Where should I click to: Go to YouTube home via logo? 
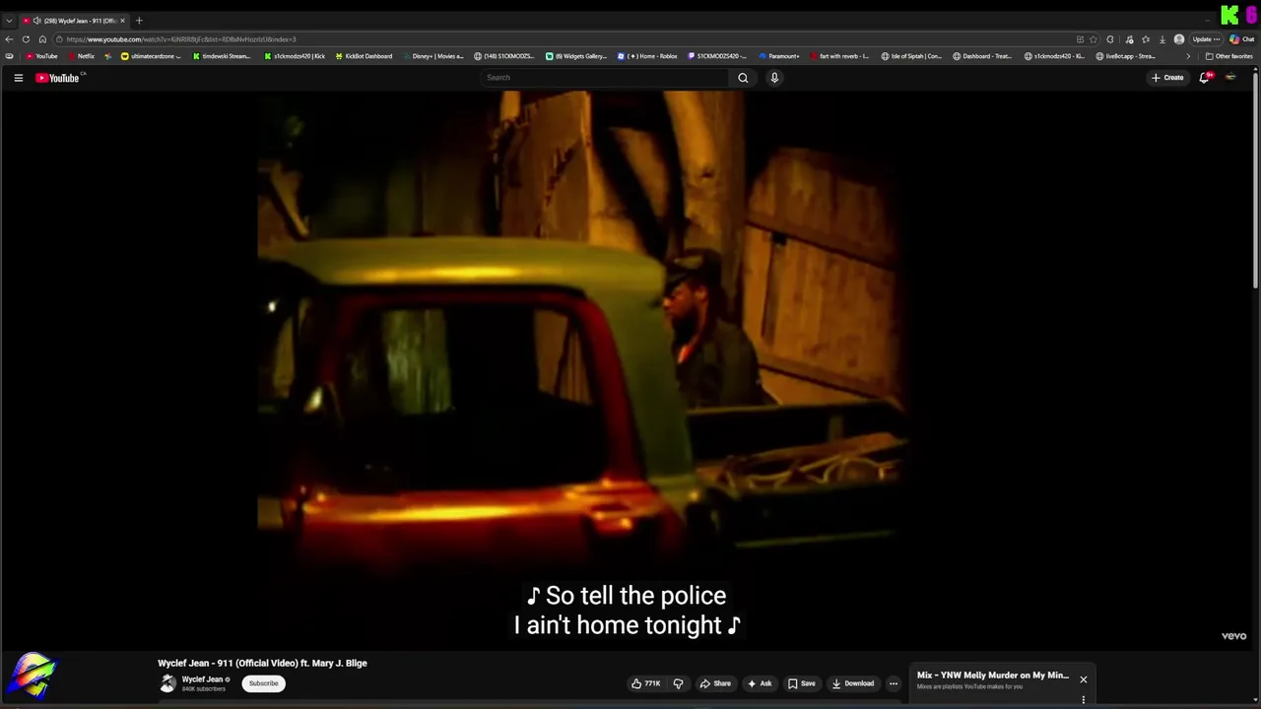tap(57, 78)
